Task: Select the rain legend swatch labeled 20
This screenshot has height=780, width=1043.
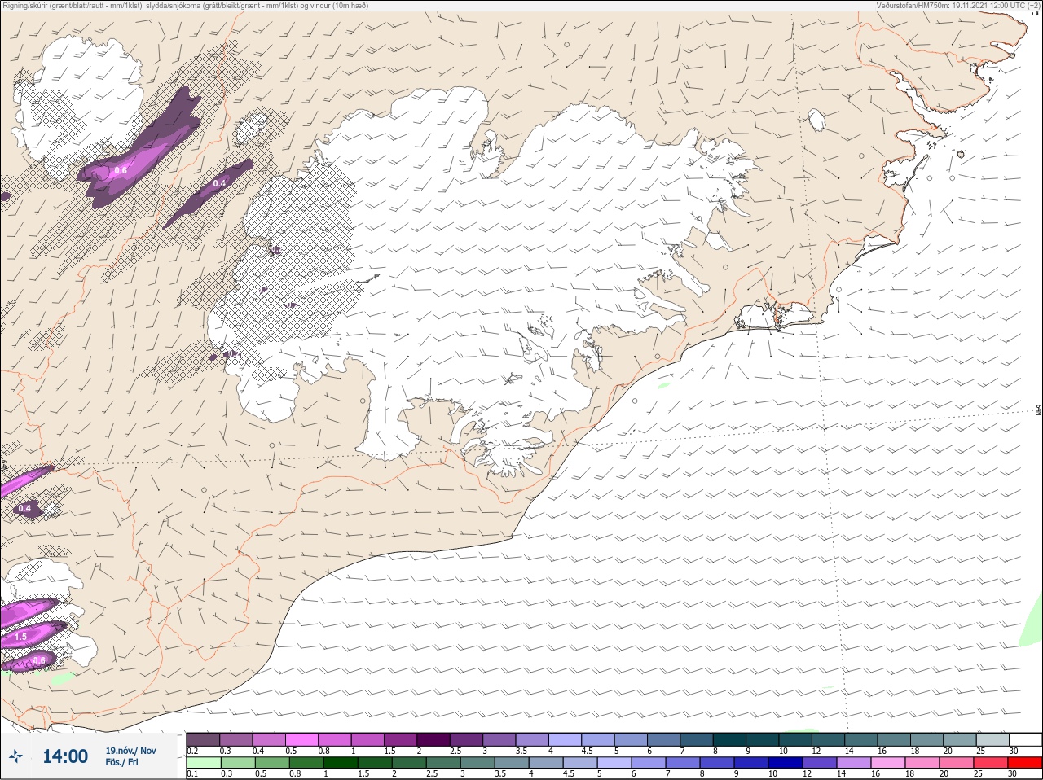Action: [x=957, y=763]
